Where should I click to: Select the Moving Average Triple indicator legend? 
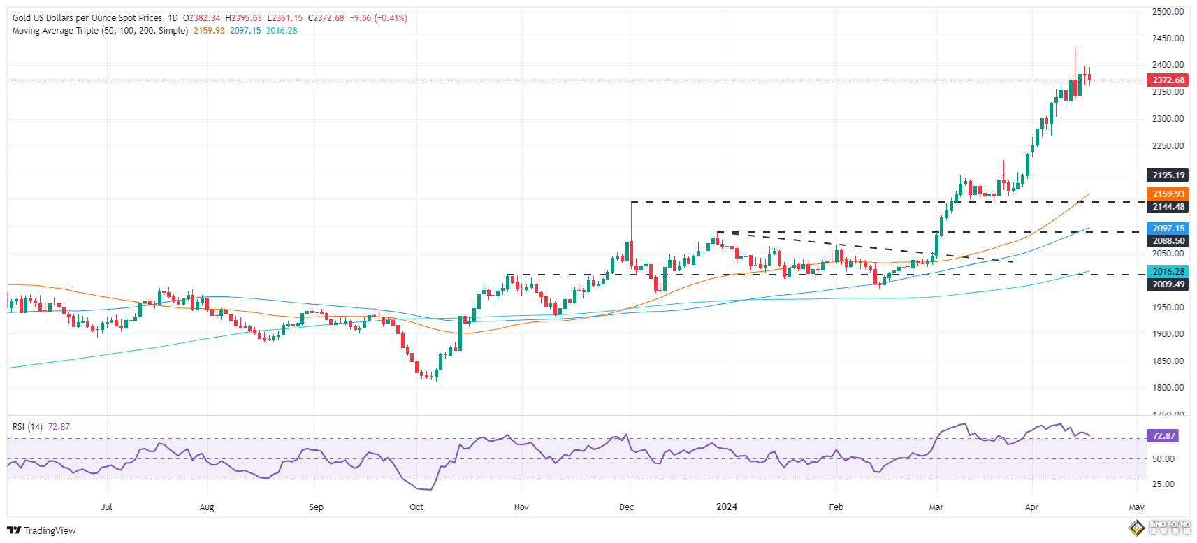(100, 31)
